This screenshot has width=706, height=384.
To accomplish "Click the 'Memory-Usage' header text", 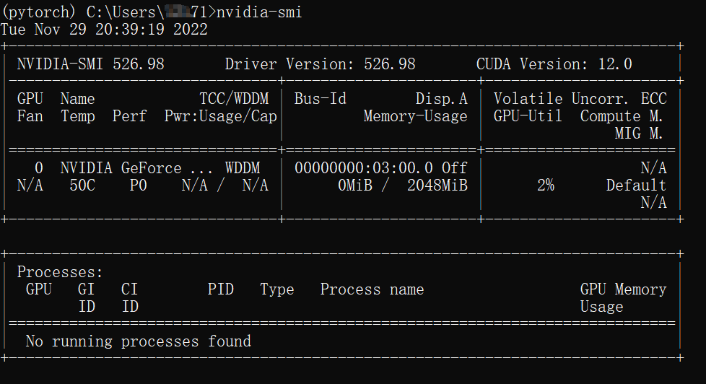I will click(416, 117).
